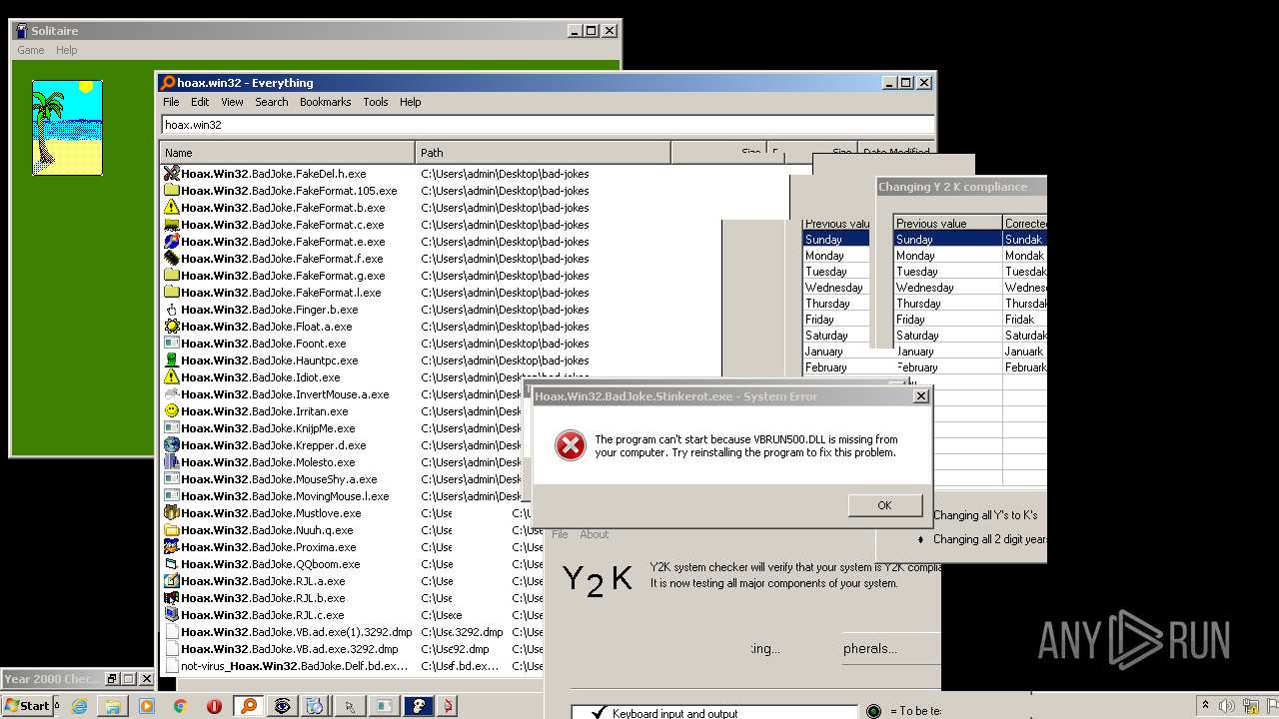Select the Krepper.d.exe globe icon
The width and height of the screenshot is (1279, 719).
coord(172,445)
